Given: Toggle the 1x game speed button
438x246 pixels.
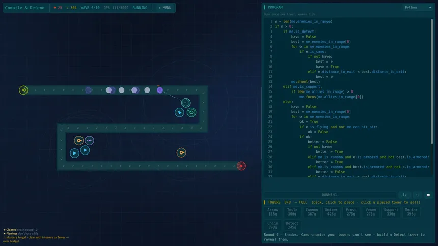Looking at the screenshot, I should pos(404,195).
